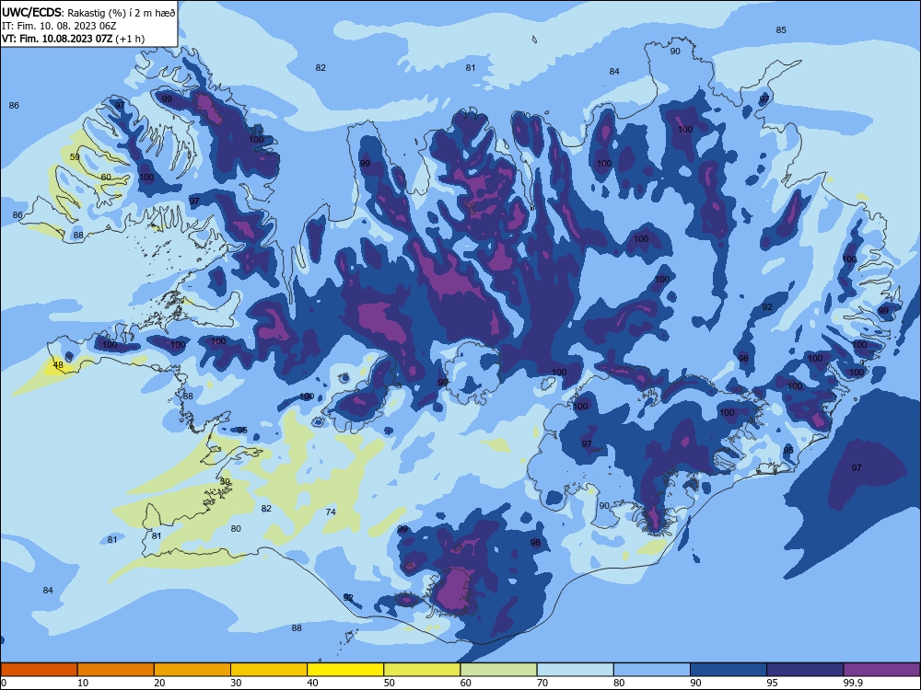Click the legend scale label '10'
The width and height of the screenshot is (921, 690).
point(83,683)
